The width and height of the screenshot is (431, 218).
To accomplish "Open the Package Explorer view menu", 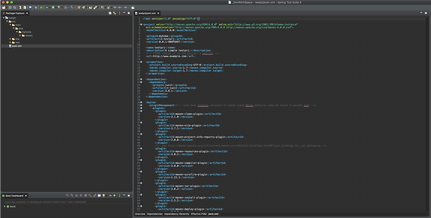I will tap(120, 13).
